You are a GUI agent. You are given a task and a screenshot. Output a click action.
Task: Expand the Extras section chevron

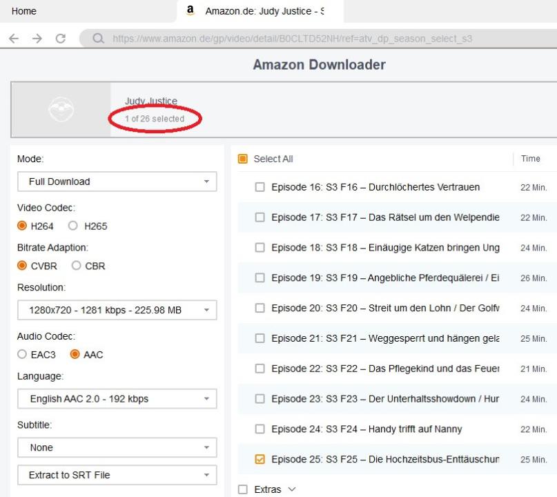coord(291,489)
